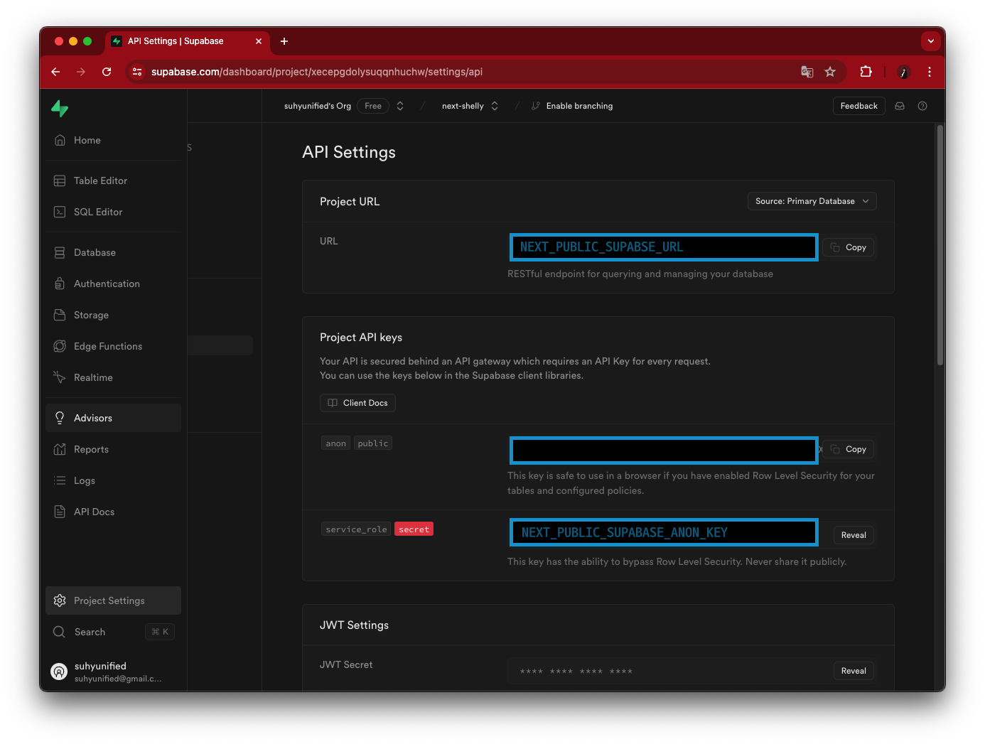
Task: Reload the page
Action: pos(107,72)
